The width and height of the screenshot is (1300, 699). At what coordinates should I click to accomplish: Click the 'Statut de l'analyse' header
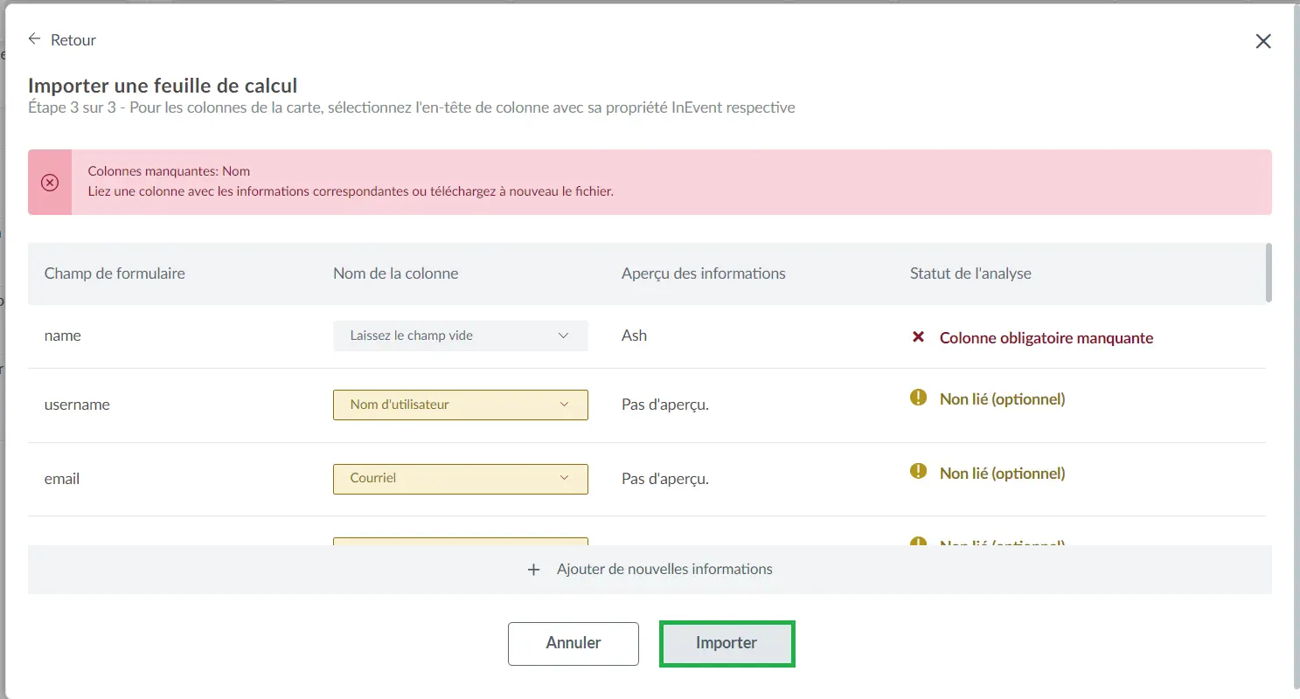point(970,273)
